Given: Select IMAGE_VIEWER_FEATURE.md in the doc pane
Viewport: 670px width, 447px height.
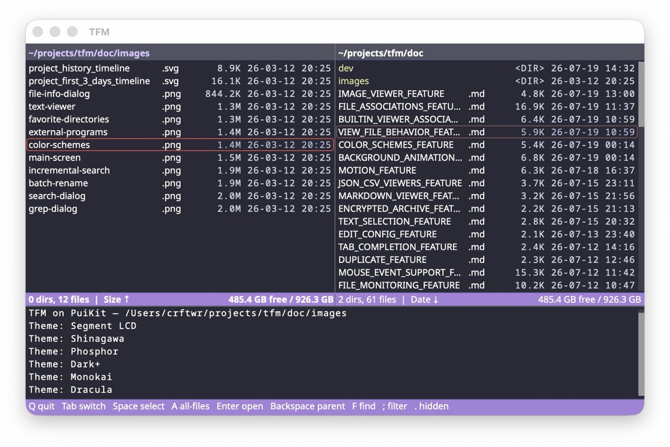Looking at the screenshot, I should pos(487,94).
